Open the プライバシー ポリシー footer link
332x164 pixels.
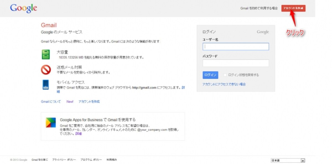click(64, 160)
